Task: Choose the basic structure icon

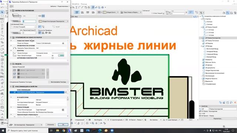Action: pos(40,16)
